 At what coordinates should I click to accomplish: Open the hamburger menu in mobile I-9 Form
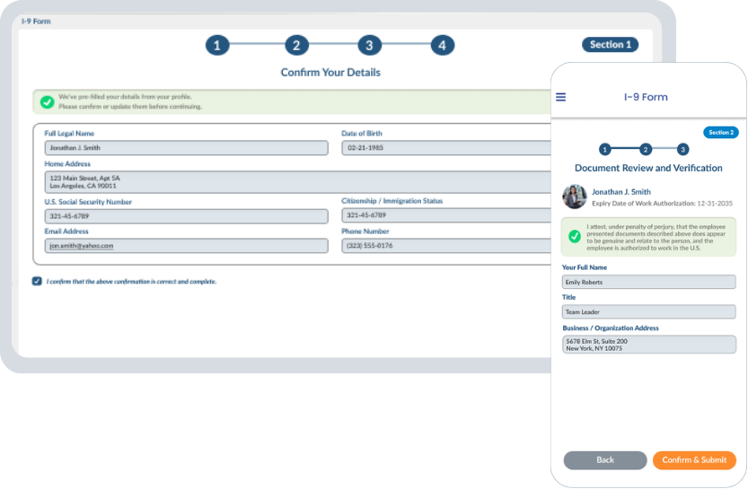(561, 97)
